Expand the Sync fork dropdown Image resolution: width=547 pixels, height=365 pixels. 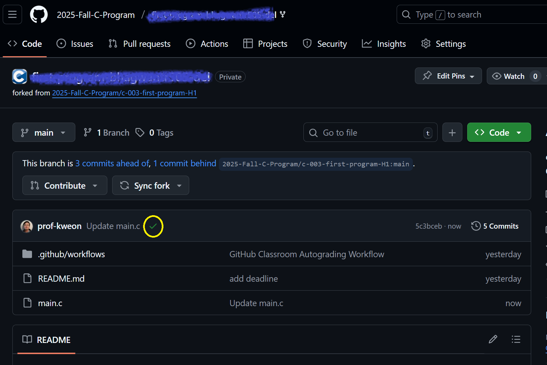point(151,186)
